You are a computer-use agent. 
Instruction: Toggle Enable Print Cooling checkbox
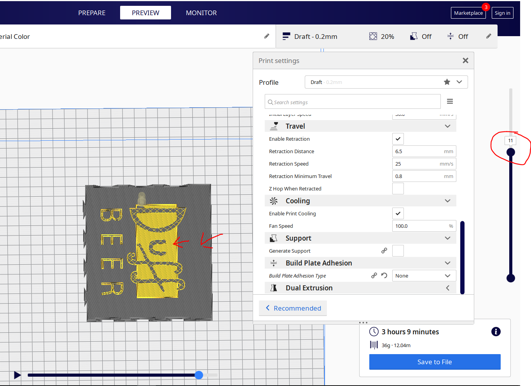coord(398,213)
